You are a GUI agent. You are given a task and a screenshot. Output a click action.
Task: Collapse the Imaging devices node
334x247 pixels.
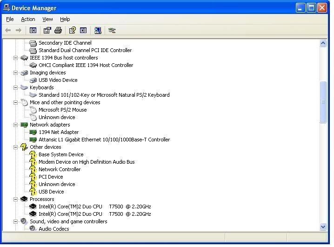[x=15, y=73]
